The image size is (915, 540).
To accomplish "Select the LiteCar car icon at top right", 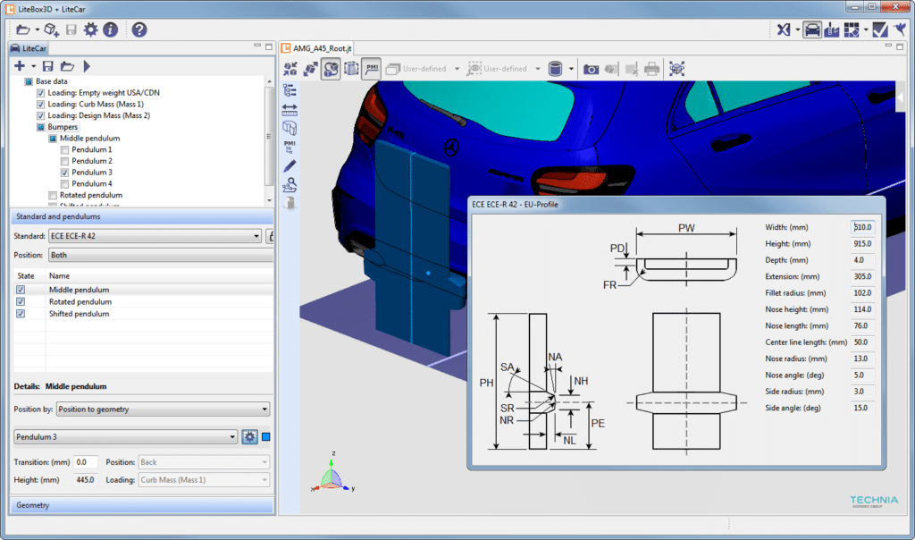I will pos(812,30).
